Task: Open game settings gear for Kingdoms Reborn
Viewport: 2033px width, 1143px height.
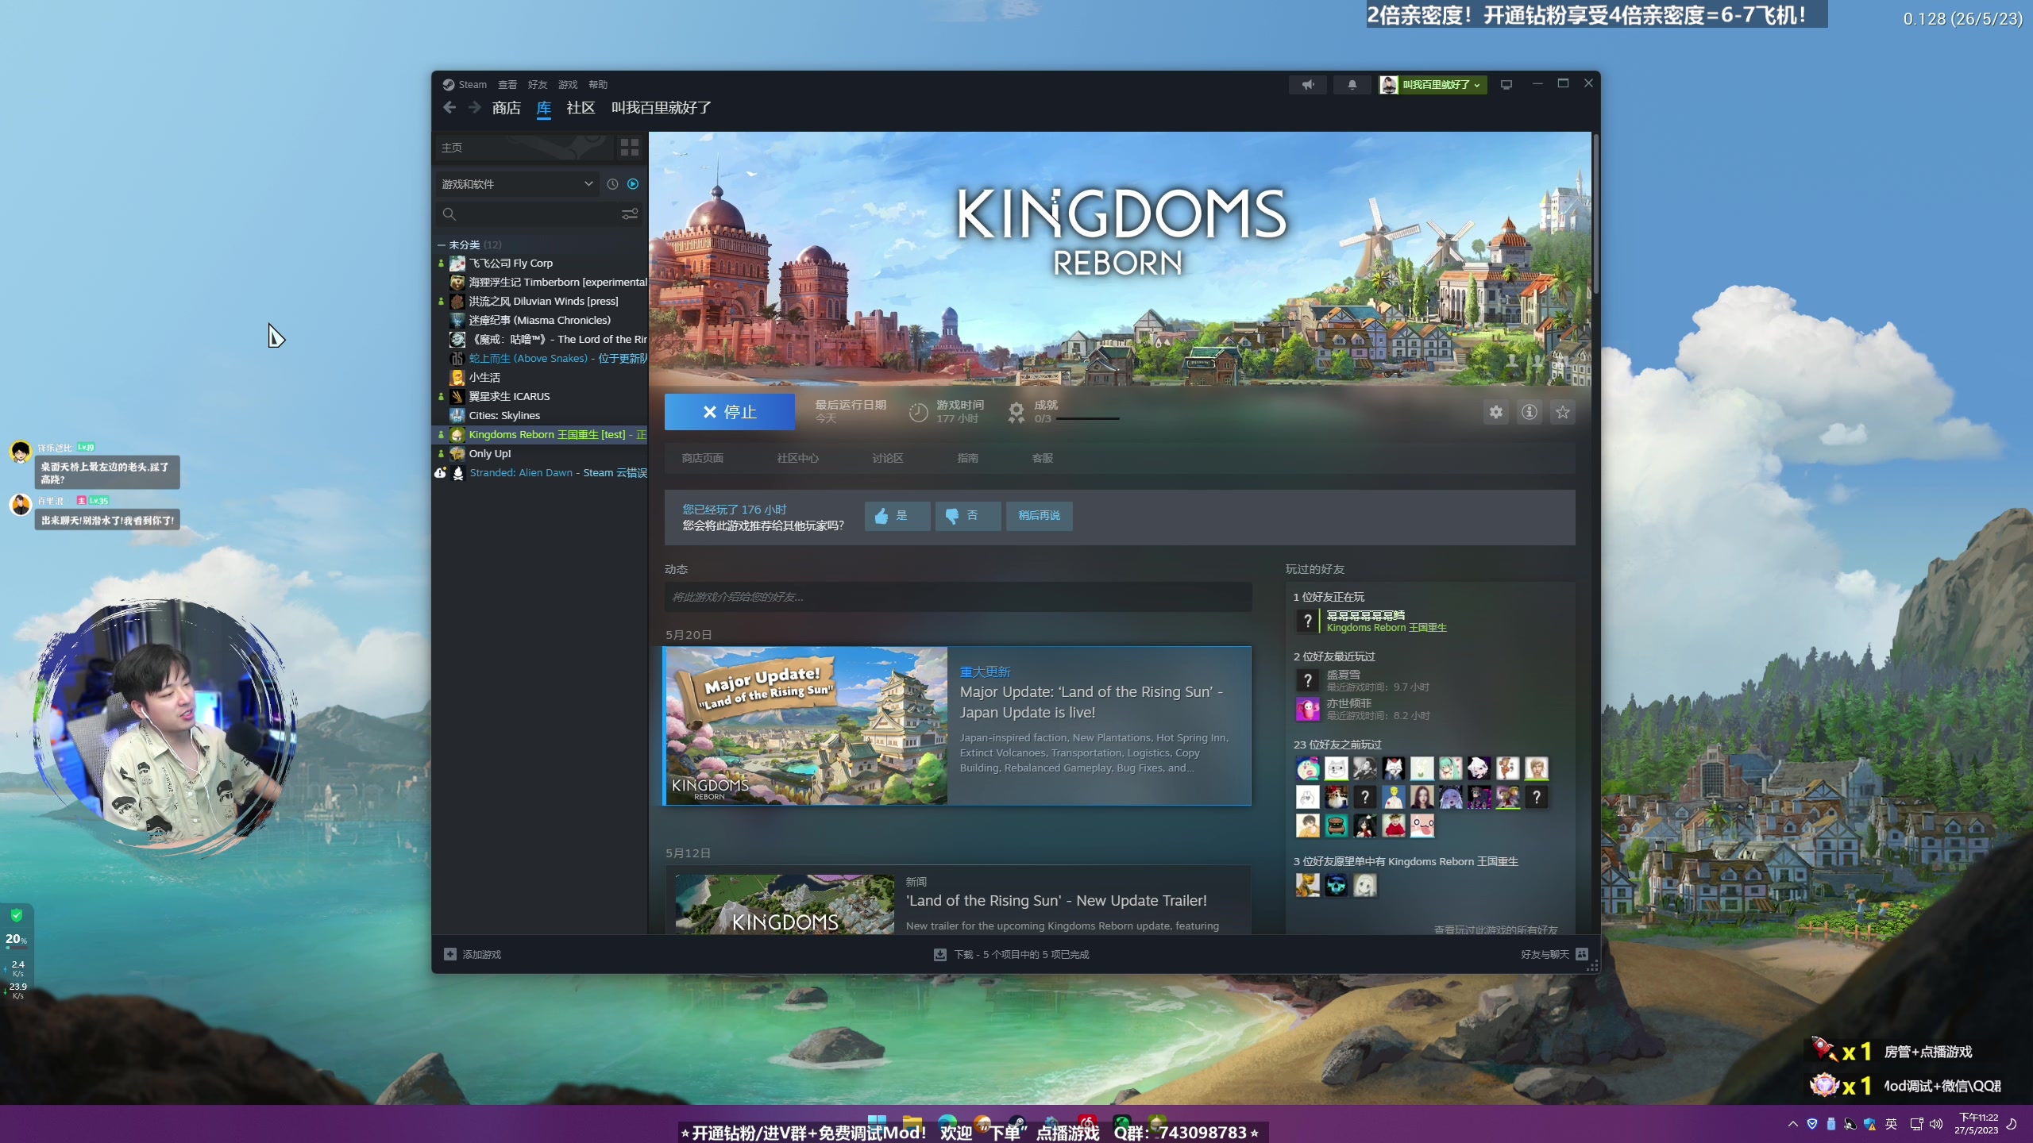Action: pyautogui.click(x=1496, y=412)
